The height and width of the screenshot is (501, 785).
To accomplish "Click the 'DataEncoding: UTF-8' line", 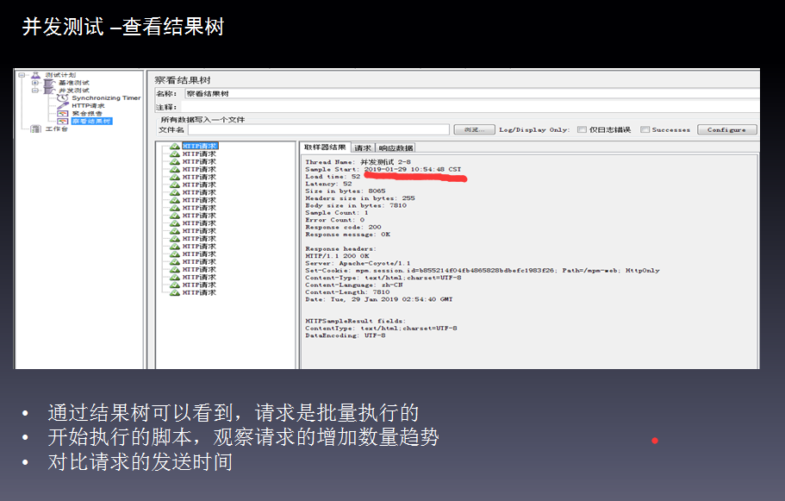I will click(346, 335).
